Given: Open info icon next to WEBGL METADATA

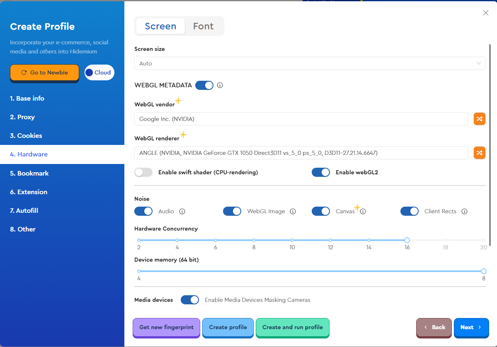Looking at the screenshot, I should 220,85.
